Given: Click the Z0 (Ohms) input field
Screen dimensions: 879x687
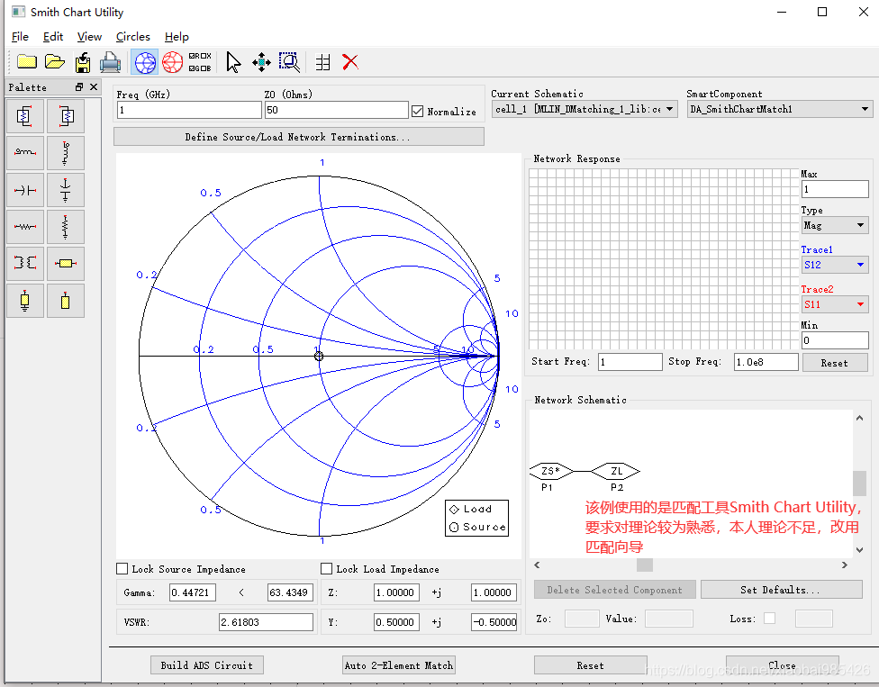Looking at the screenshot, I should coord(336,110).
